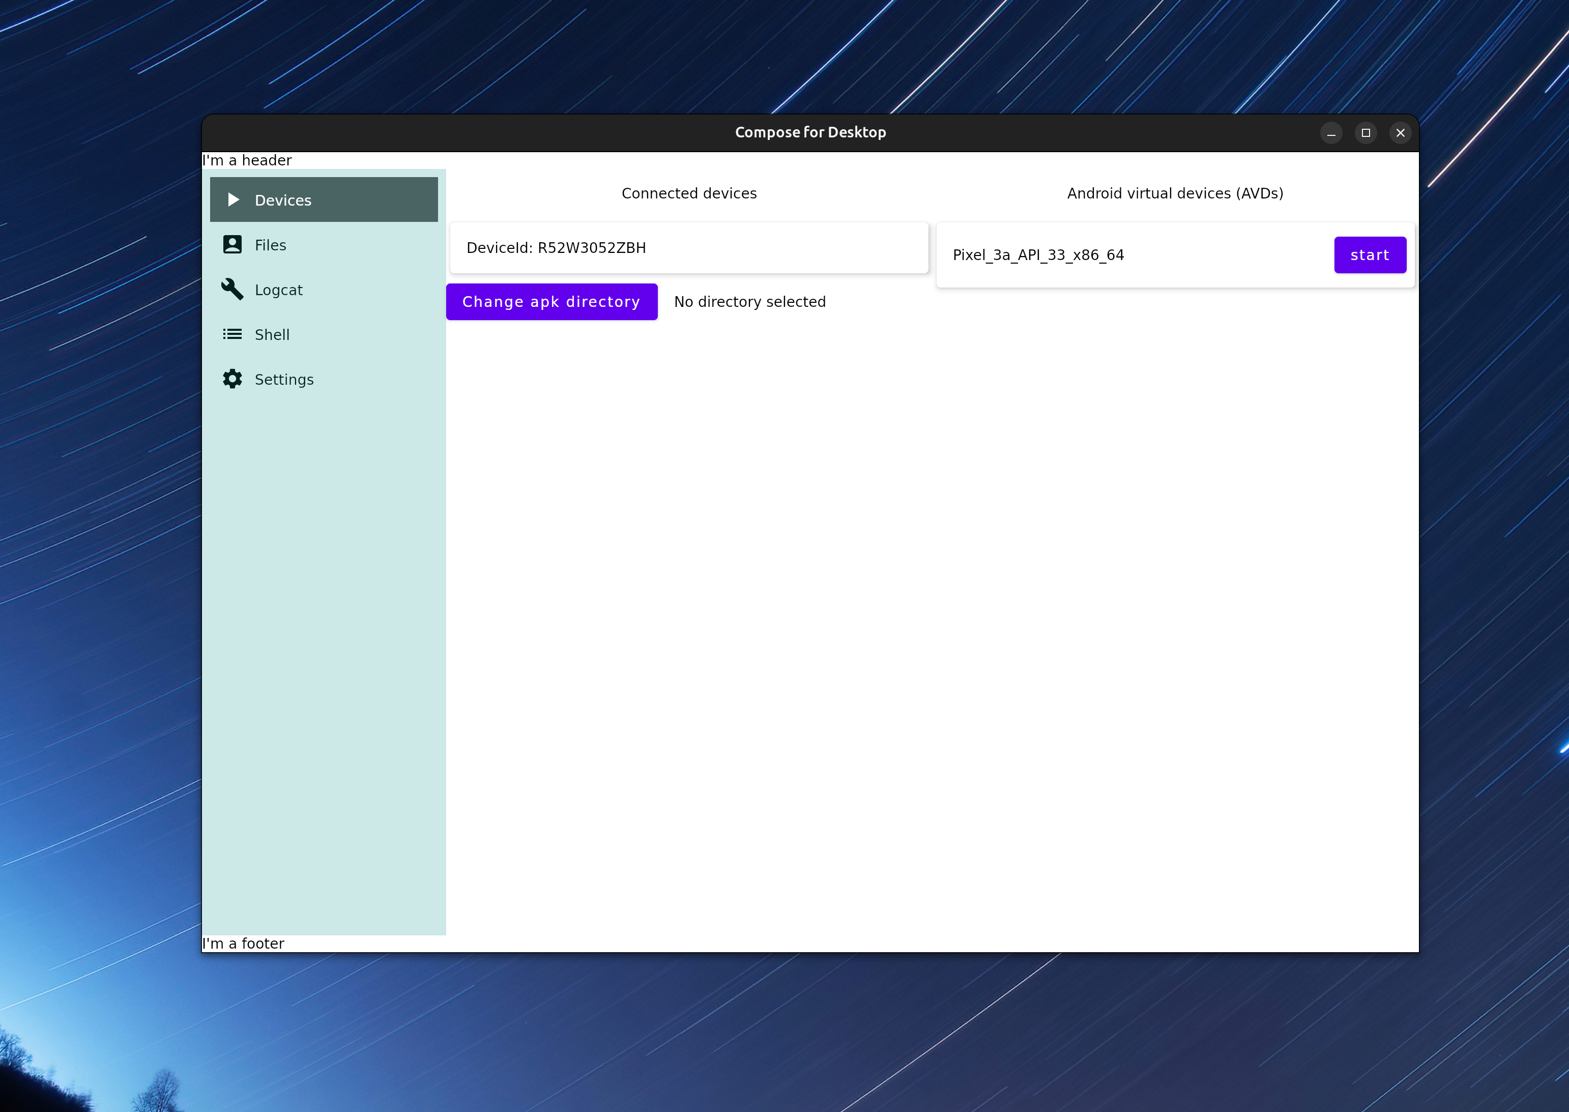The width and height of the screenshot is (1569, 1112).
Task: Maximize the Compose for Desktop window
Action: 1365,133
